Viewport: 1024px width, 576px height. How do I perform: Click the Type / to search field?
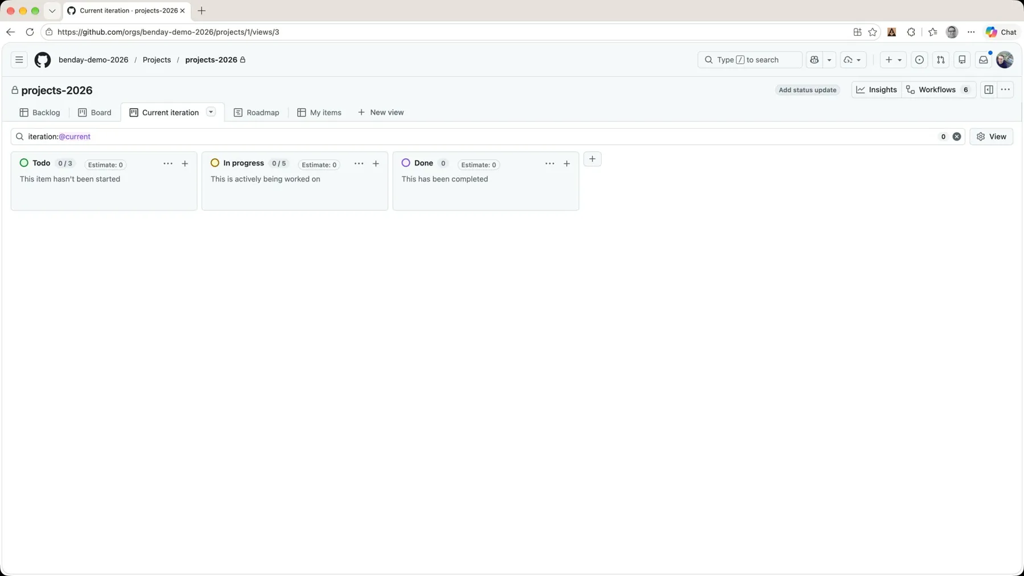click(x=750, y=60)
